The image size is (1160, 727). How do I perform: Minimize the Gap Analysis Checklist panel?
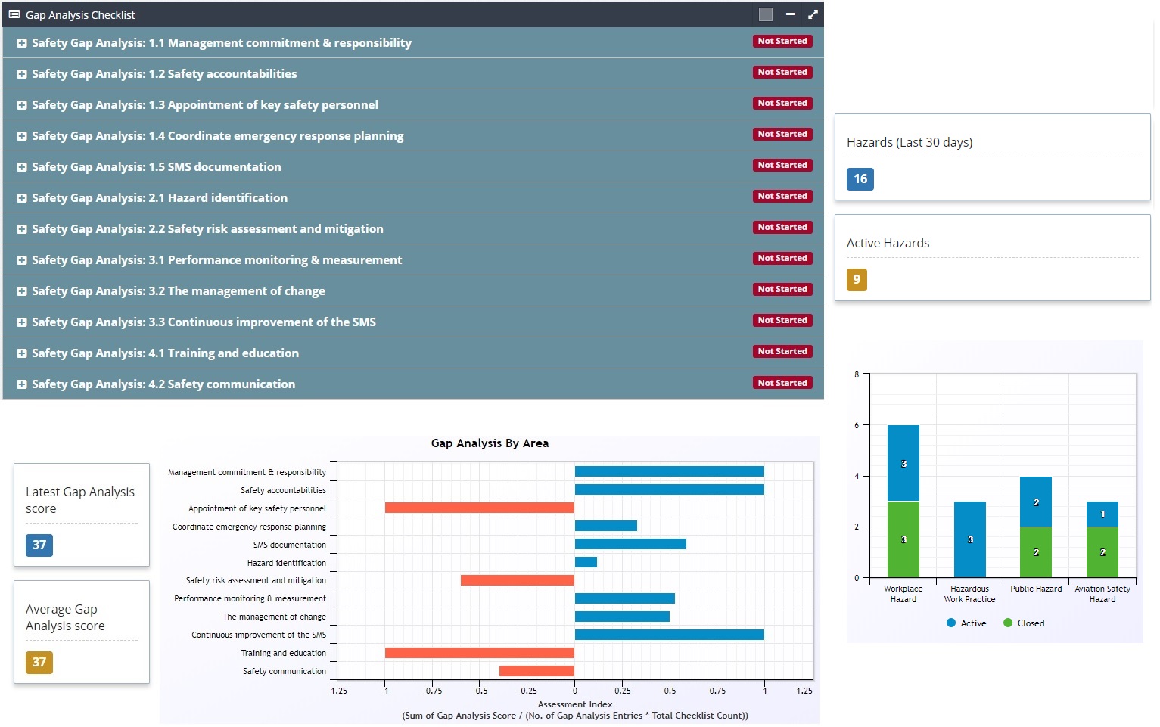[x=790, y=14]
